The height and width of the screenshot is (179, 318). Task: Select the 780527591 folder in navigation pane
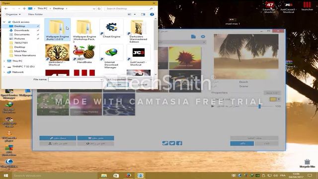(x=21, y=43)
